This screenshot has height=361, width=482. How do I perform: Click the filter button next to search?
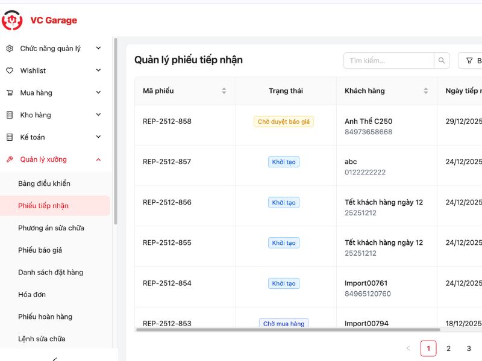[471, 61]
